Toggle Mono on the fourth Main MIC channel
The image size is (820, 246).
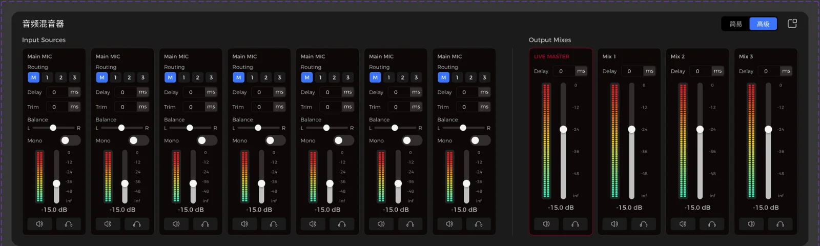coord(275,140)
